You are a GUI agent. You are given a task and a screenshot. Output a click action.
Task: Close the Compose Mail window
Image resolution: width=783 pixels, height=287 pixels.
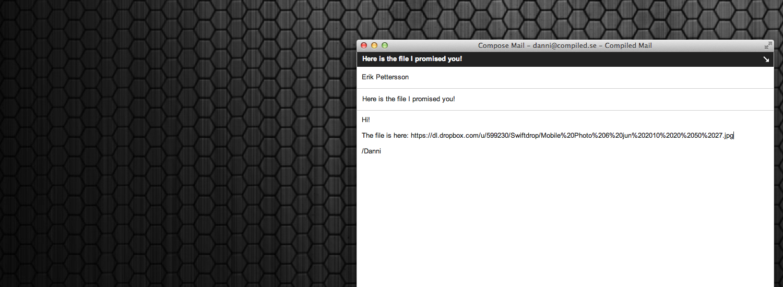[364, 45]
